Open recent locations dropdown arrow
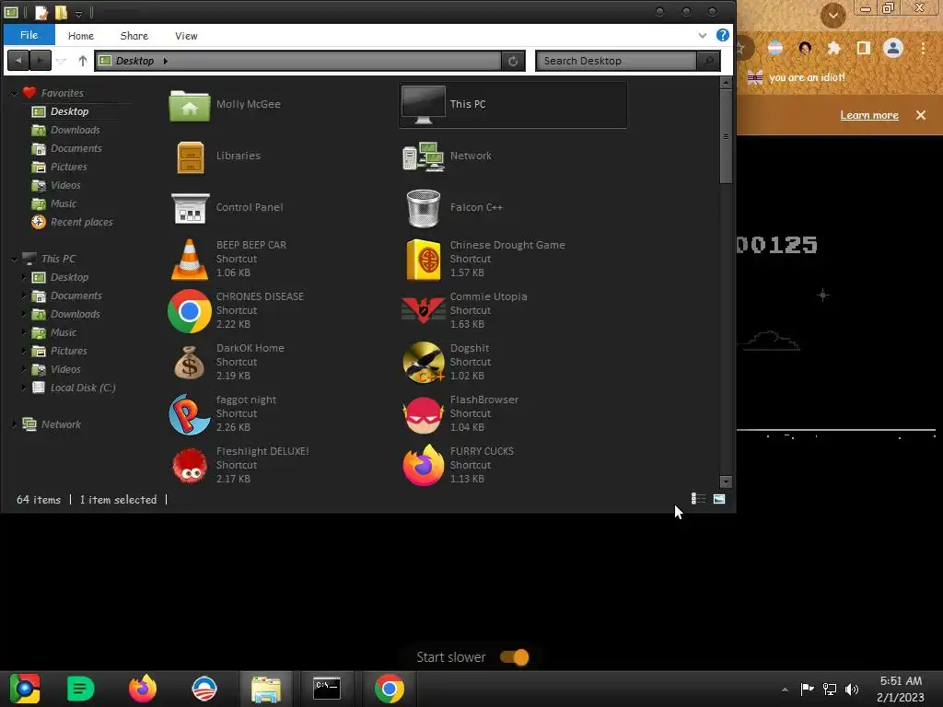943x707 pixels. [61, 62]
